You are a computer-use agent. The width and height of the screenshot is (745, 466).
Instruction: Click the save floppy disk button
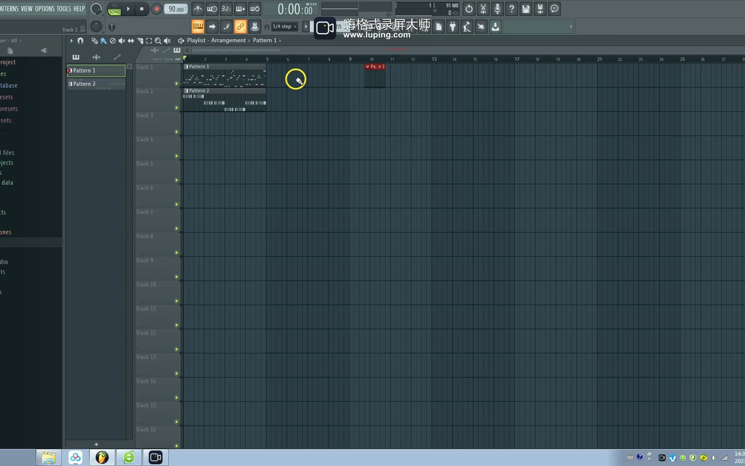(526, 9)
